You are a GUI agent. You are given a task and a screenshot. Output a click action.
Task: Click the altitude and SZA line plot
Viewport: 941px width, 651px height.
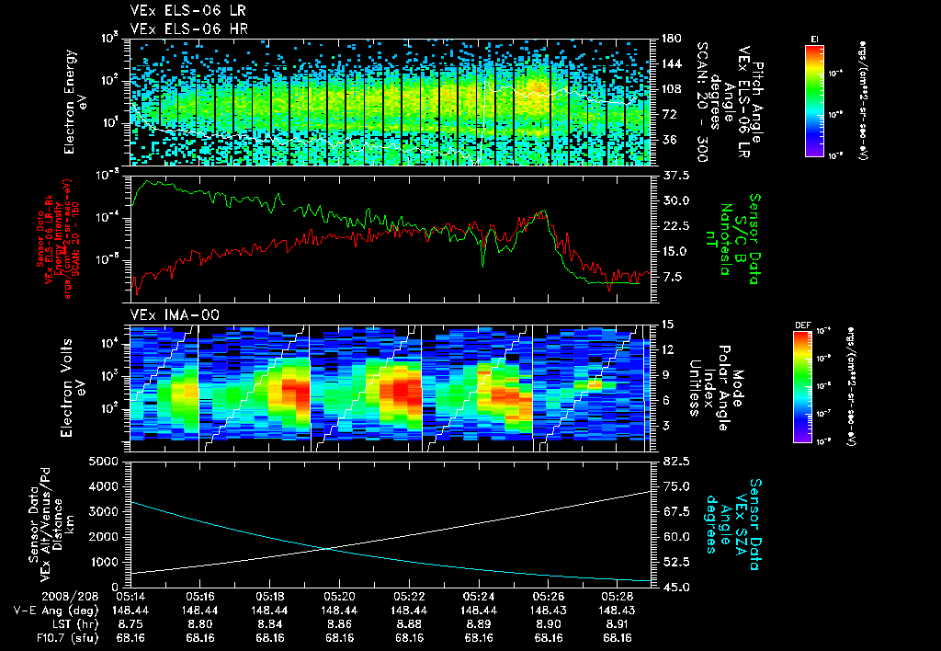(x=391, y=525)
